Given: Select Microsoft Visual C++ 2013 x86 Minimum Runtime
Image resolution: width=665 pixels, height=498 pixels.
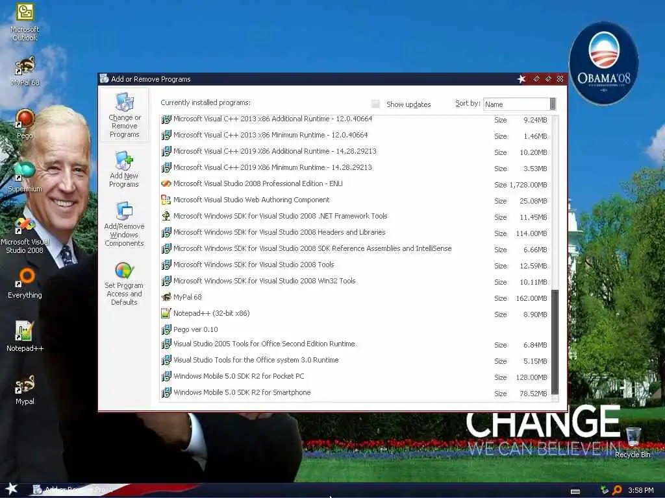Looking at the screenshot, I should tap(355, 136).
